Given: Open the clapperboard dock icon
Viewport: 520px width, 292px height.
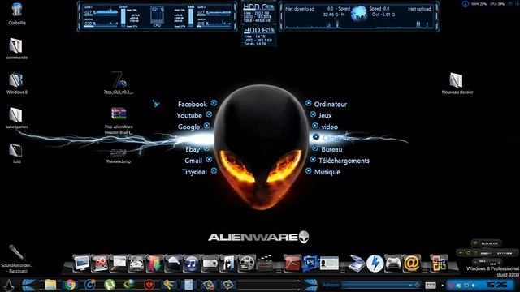Looking at the screenshot, I should point(265,264).
